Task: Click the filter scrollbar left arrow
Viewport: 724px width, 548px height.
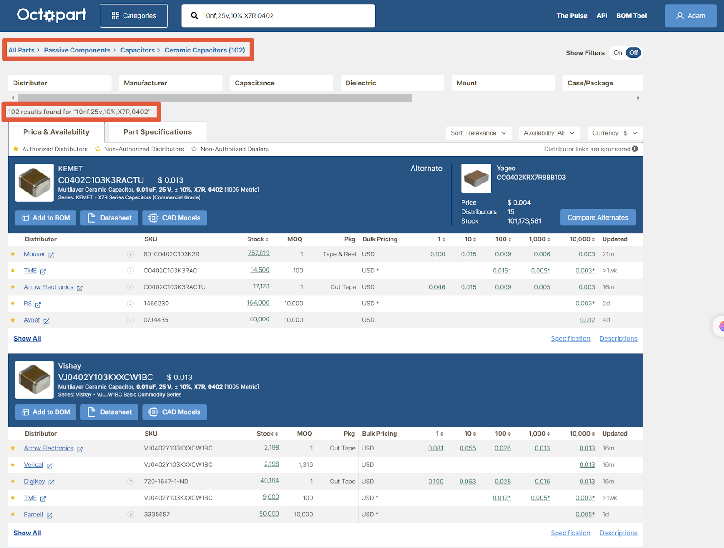Action: pyautogui.click(x=13, y=98)
